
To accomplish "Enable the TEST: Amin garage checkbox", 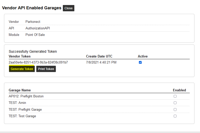I will click(175, 103).
